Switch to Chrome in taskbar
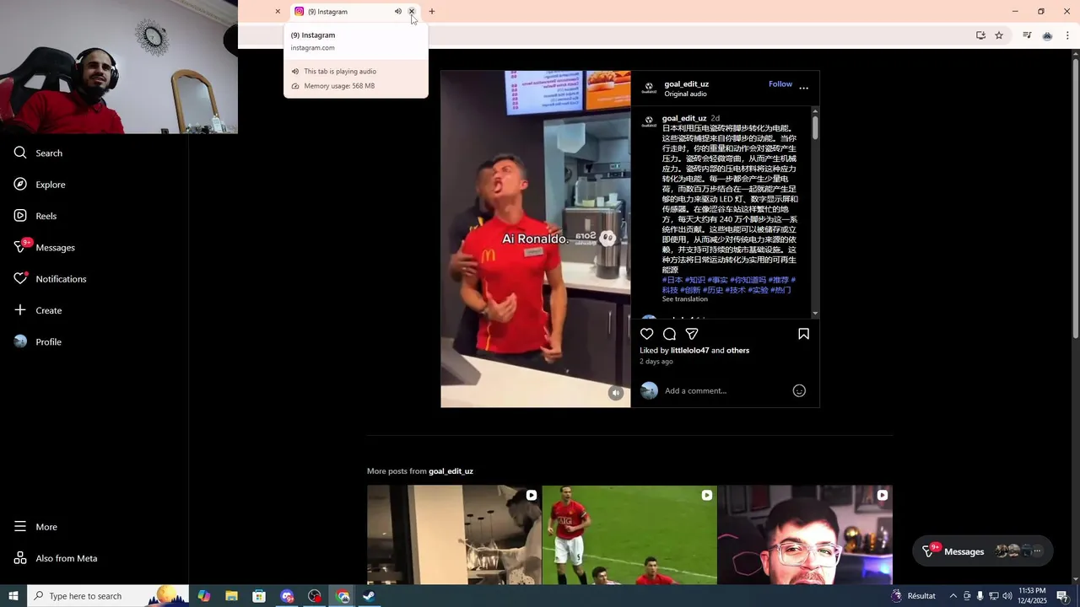Viewport: 1080px width, 607px height. tap(343, 596)
